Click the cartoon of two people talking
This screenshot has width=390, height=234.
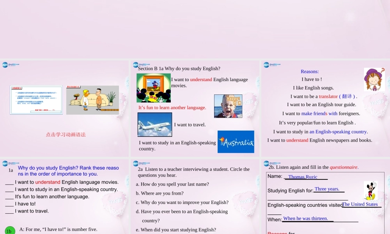(x=93, y=99)
